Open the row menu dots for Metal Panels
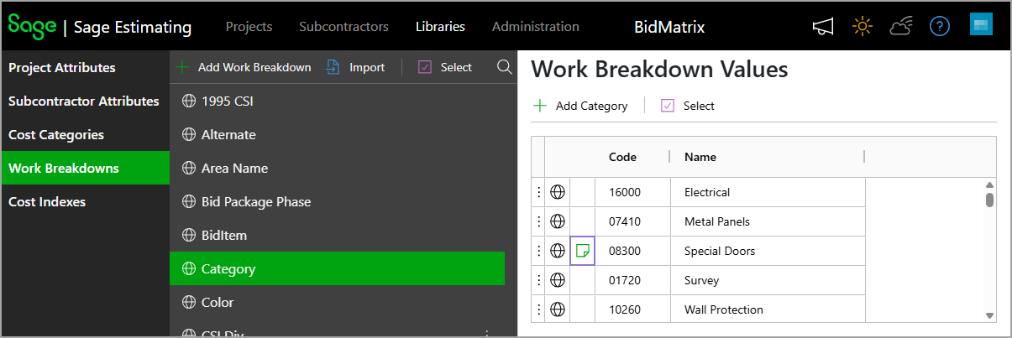This screenshot has width=1012, height=338. pos(538,221)
